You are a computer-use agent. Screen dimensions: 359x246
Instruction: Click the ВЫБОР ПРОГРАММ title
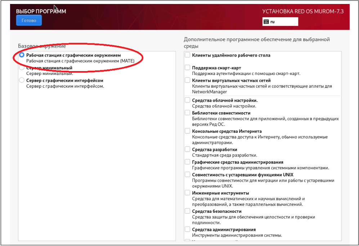tap(41, 11)
